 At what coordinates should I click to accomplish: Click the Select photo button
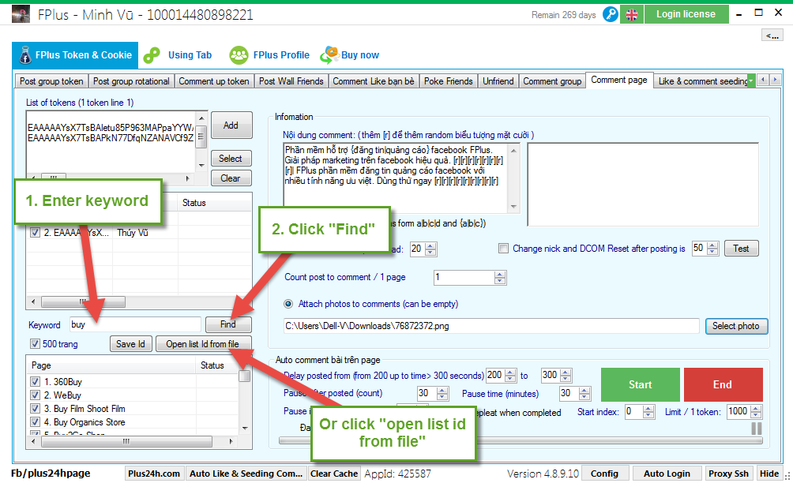(735, 326)
